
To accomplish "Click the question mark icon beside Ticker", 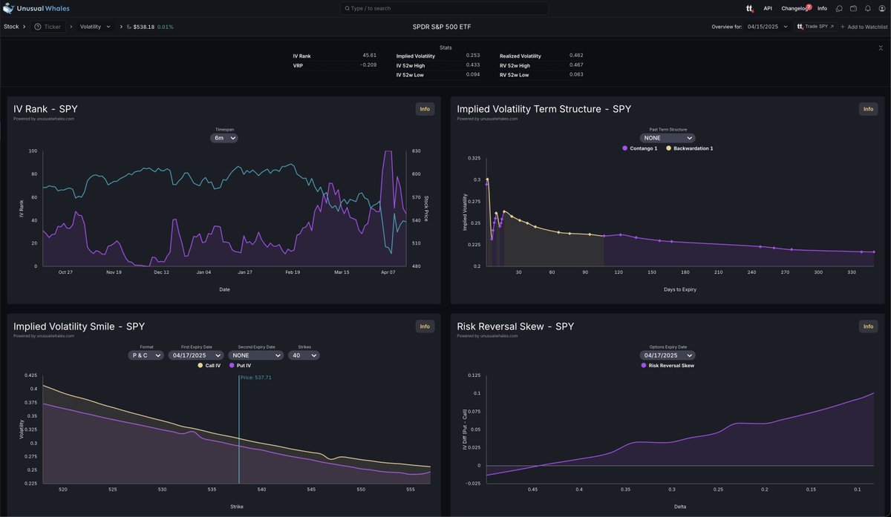I will (38, 27).
